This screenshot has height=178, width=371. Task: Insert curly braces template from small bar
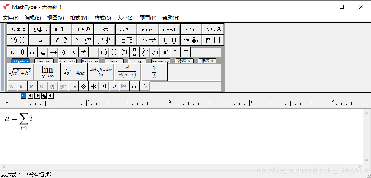(124, 52)
